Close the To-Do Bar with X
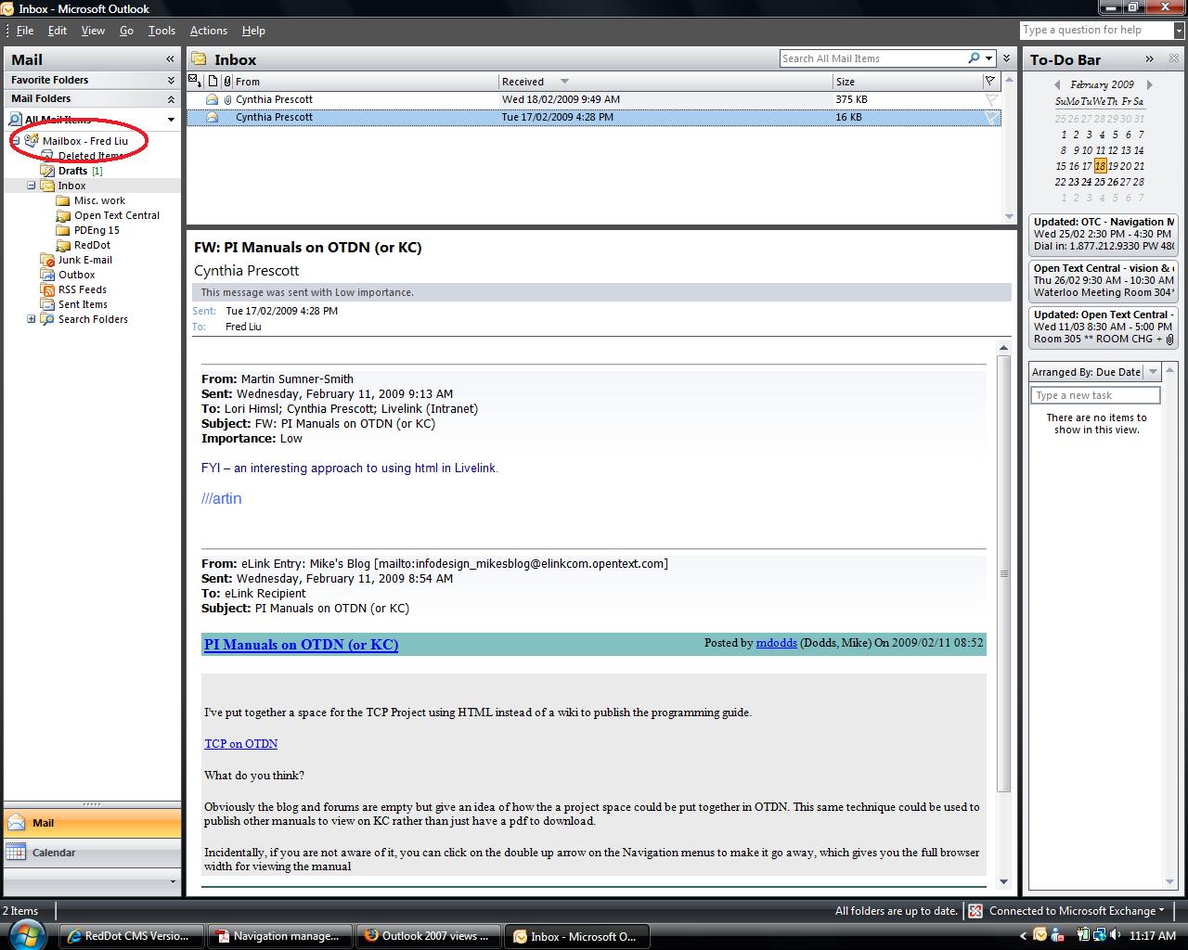This screenshot has width=1188, height=950. (1174, 58)
